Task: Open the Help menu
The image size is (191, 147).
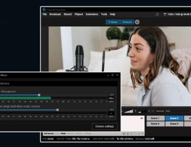Action: click(112, 14)
